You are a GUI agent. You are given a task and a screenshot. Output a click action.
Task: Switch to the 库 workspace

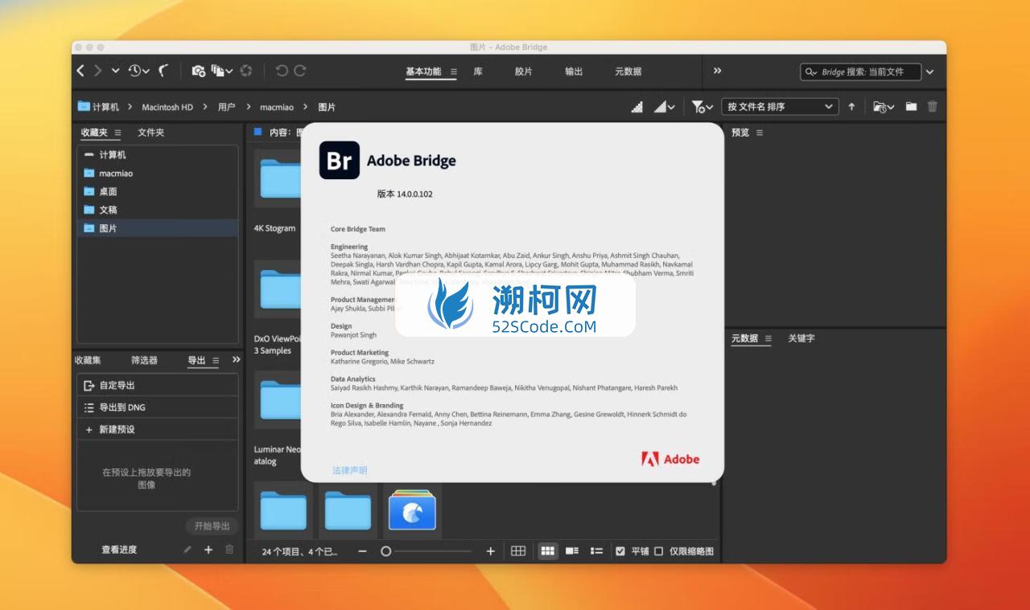click(478, 72)
